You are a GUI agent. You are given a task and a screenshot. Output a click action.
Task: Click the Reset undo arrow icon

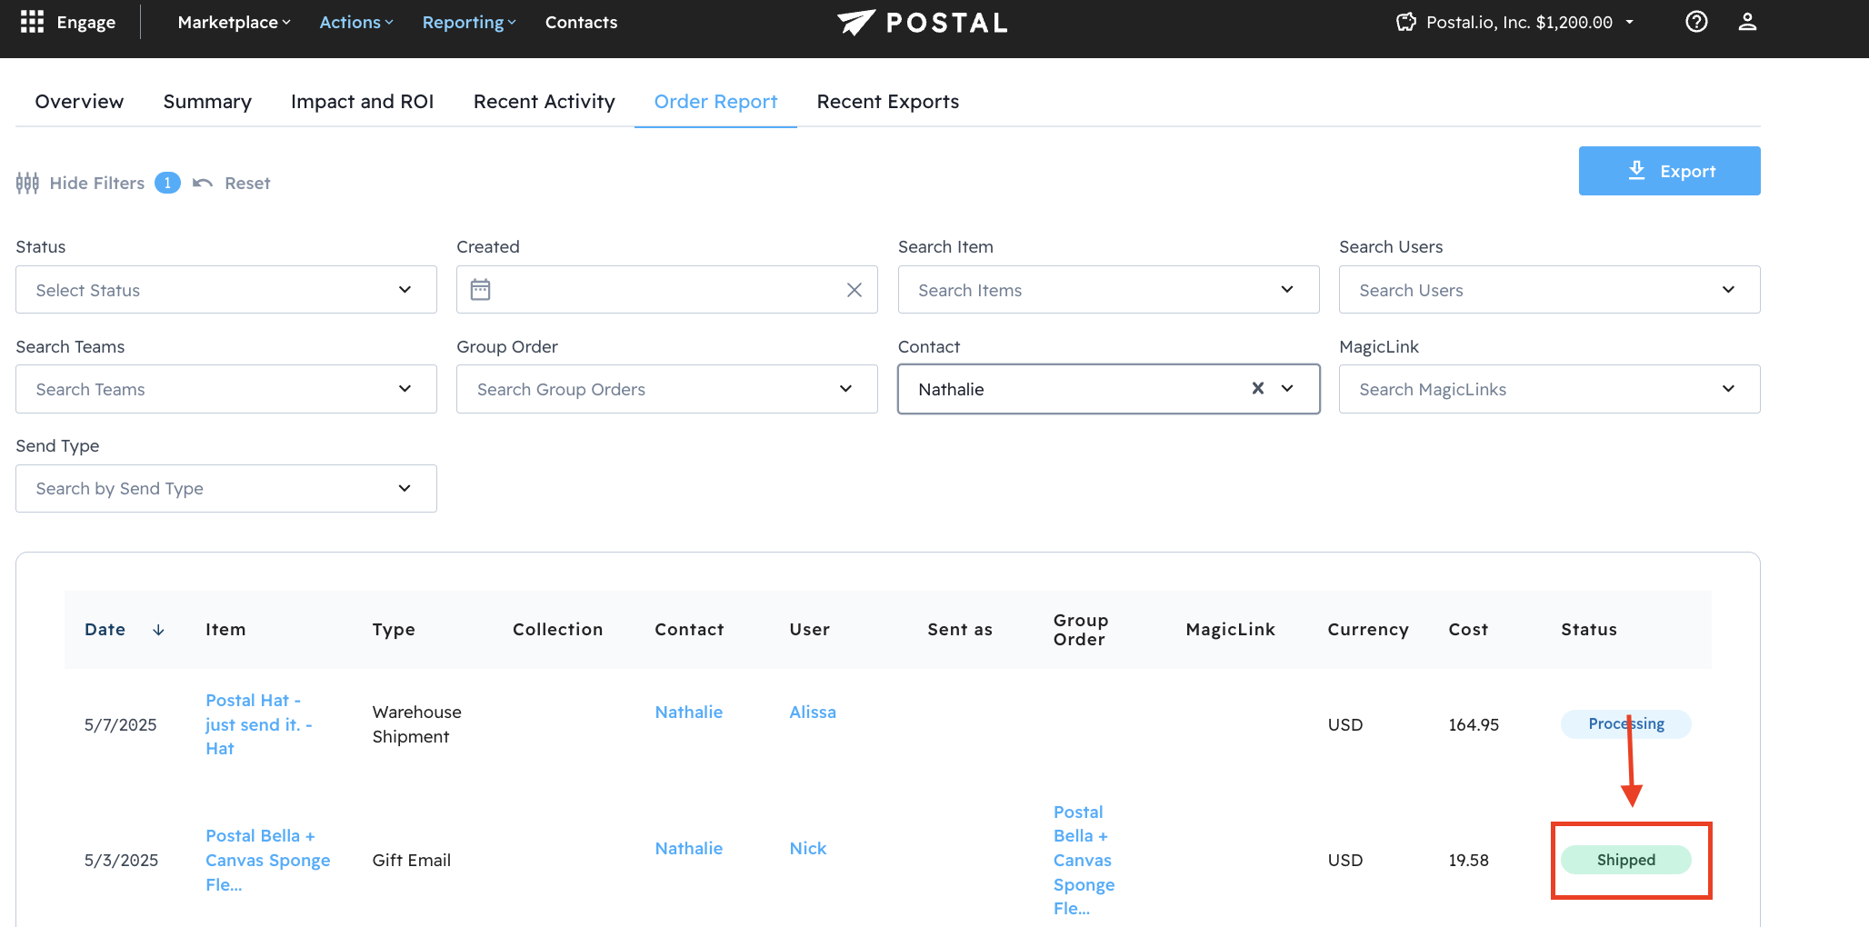(203, 184)
